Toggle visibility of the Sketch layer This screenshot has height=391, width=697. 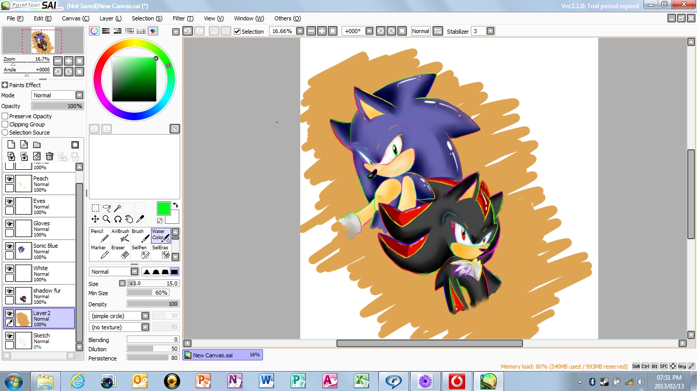(9, 336)
